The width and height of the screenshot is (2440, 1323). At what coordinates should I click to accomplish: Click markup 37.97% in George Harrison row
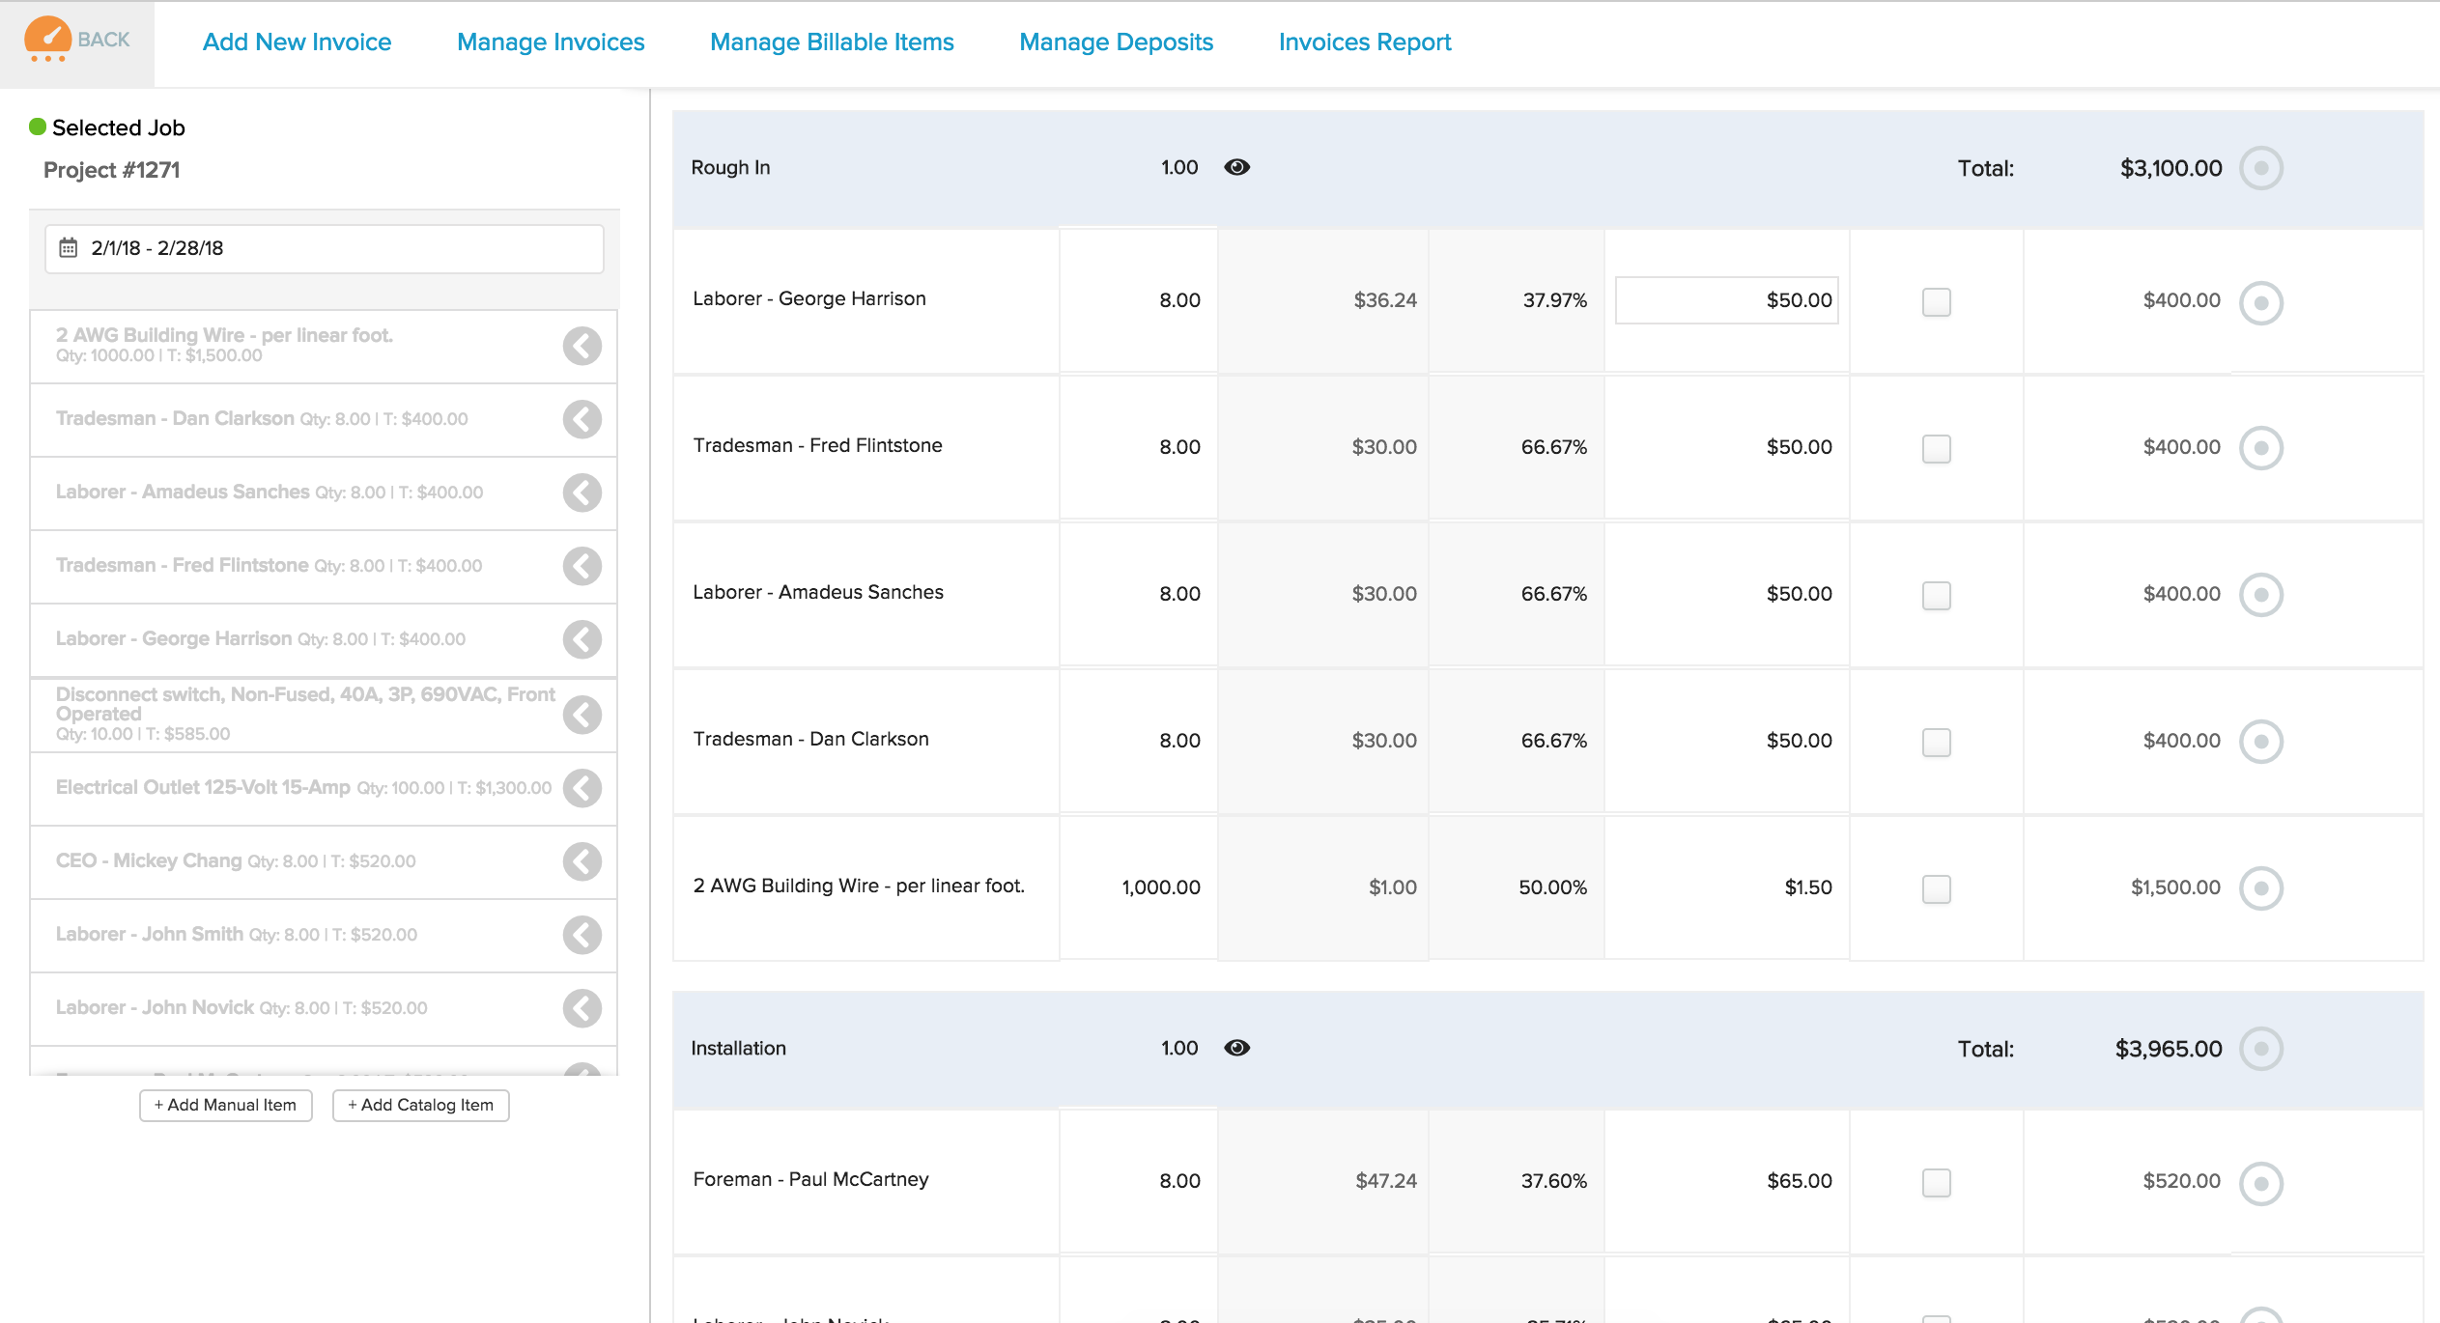click(1554, 300)
